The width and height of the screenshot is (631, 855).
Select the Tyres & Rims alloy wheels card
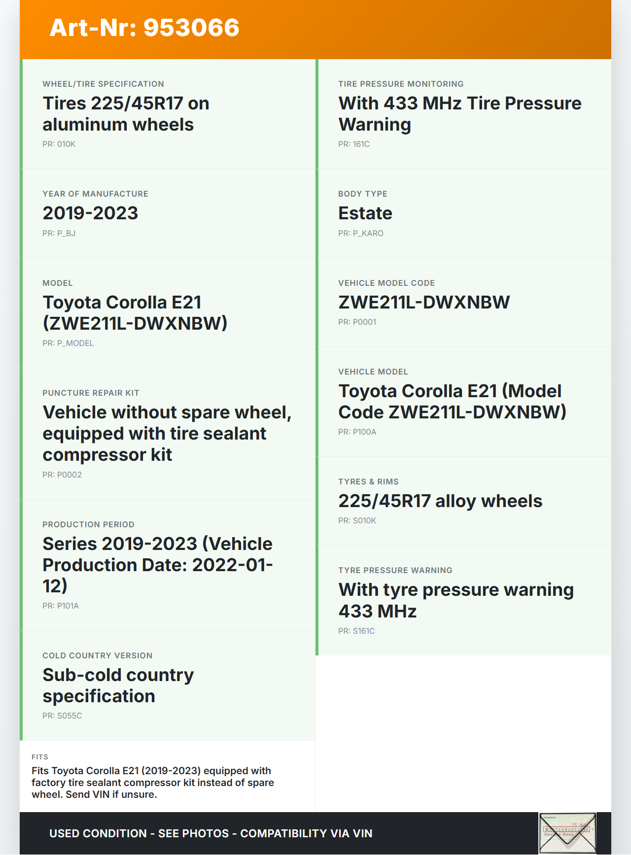(x=464, y=501)
